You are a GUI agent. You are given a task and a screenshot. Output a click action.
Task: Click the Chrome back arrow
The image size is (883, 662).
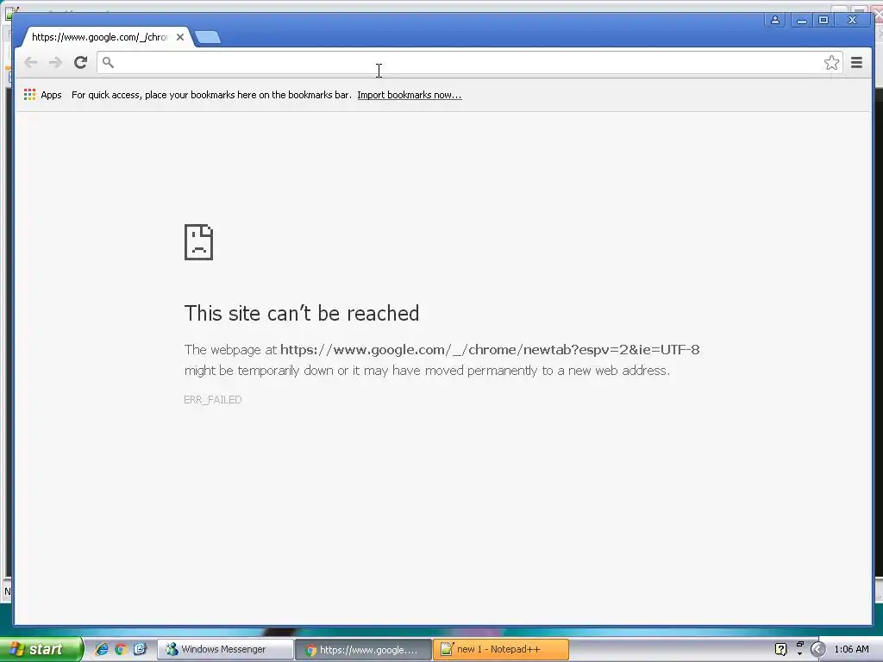point(30,62)
